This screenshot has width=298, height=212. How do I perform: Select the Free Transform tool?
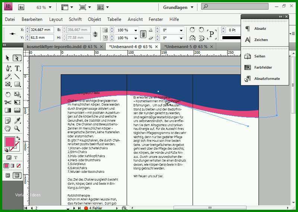pyautogui.click(x=17, y=102)
